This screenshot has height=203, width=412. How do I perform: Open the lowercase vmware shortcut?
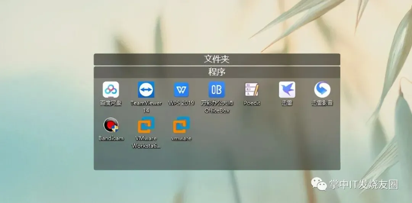pyautogui.click(x=181, y=125)
